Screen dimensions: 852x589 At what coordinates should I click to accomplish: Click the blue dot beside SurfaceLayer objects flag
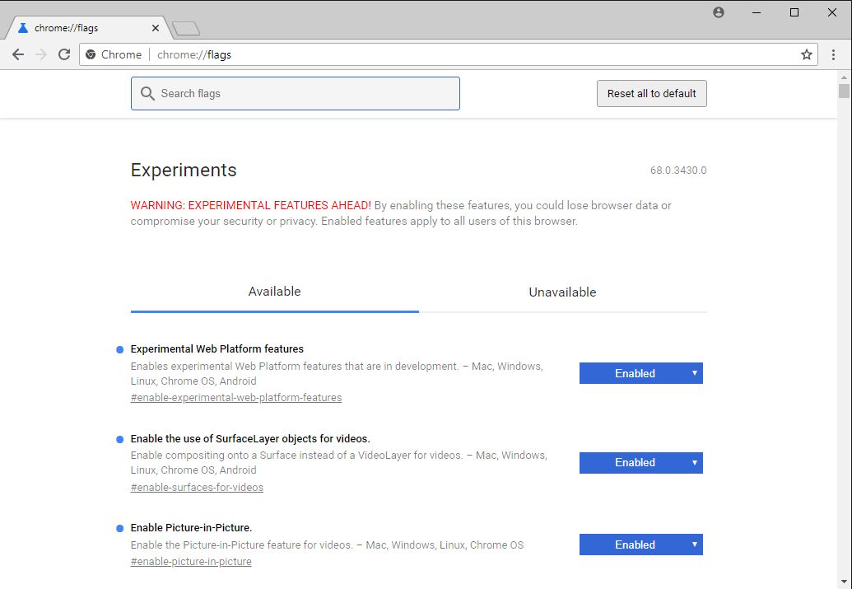point(120,439)
